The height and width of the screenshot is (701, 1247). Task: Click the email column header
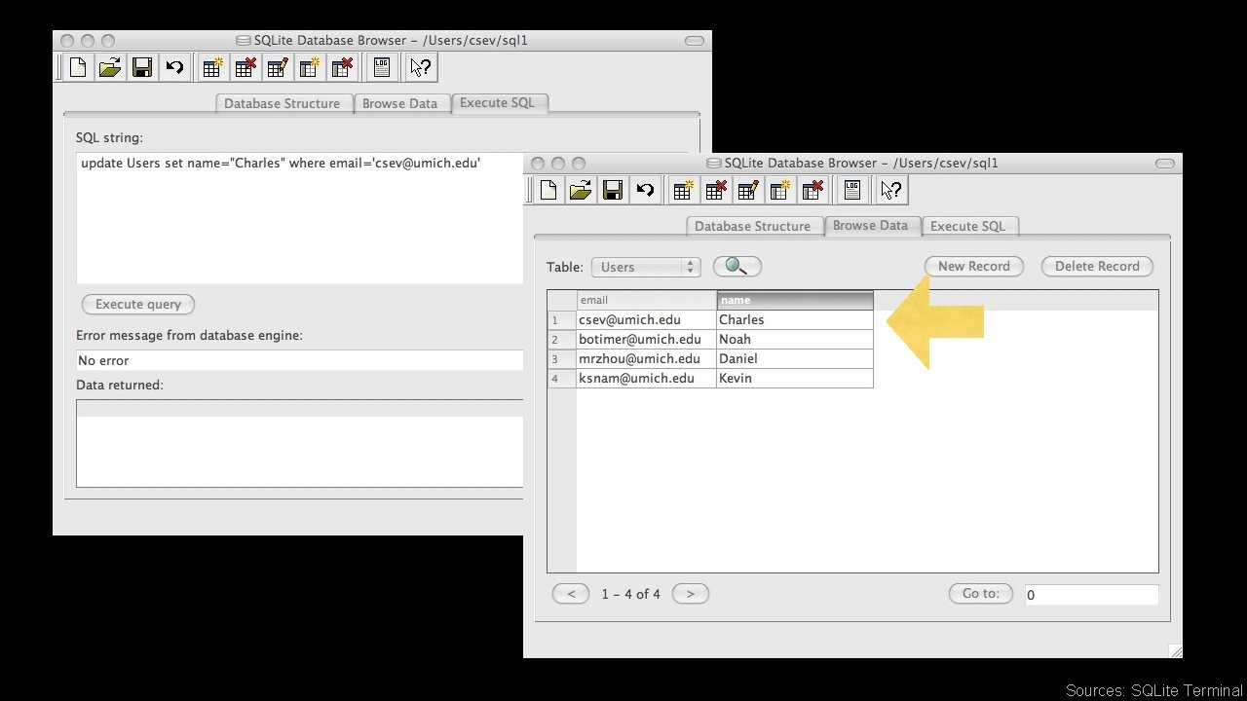click(x=647, y=300)
